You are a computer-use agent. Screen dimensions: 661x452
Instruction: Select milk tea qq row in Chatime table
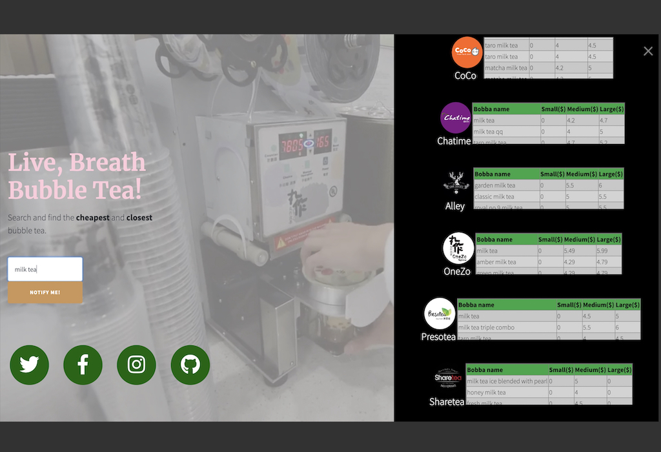tap(489, 132)
